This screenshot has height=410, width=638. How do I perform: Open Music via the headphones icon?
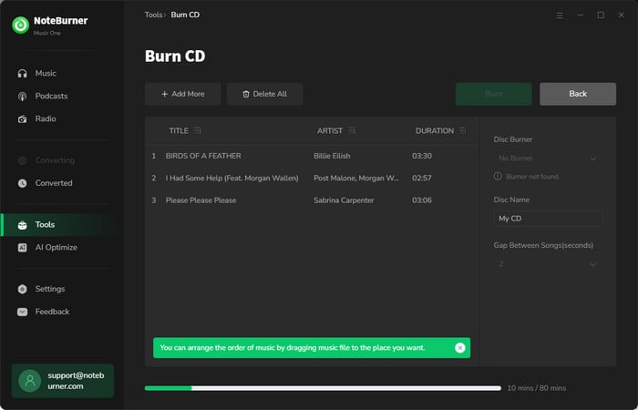[23, 73]
